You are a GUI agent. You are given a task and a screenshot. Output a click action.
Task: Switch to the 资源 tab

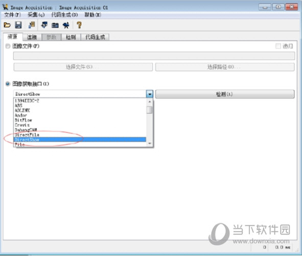click(13, 37)
